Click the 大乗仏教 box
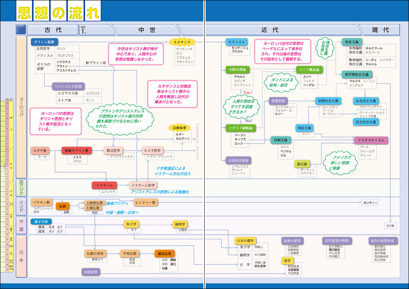 pyautogui.click(x=93, y=208)
